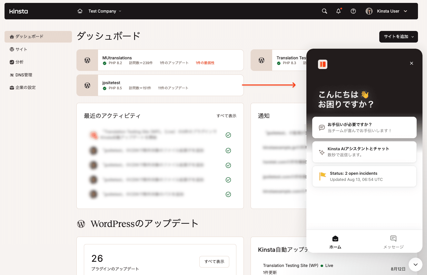
Task: Click the second activity row's avatar
Action: coord(94,150)
